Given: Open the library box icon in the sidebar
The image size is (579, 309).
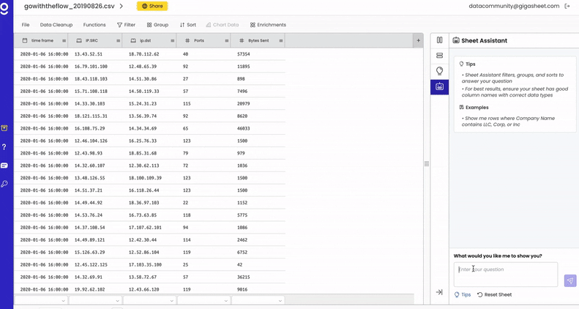Looking at the screenshot, I should point(4,128).
